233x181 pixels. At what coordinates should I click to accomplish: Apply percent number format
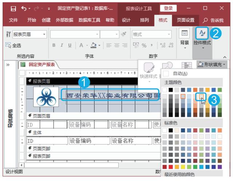tap(144, 46)
